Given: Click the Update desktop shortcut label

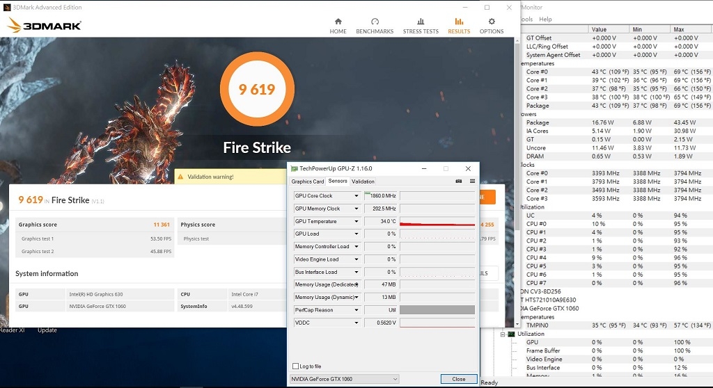Looking at the screenshot, I should coord(47,330).
